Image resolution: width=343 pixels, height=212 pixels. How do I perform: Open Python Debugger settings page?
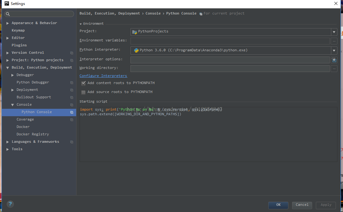click(33, 82)
